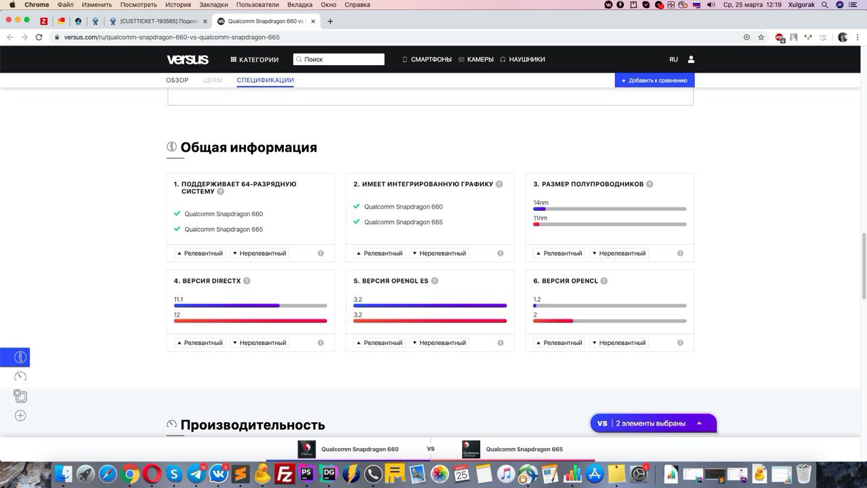
Task: Mark integrated graphics as Relevant
Action: pos(380,253)
